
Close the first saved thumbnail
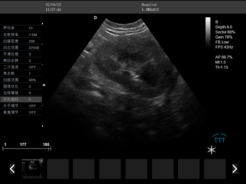point(41,161)
